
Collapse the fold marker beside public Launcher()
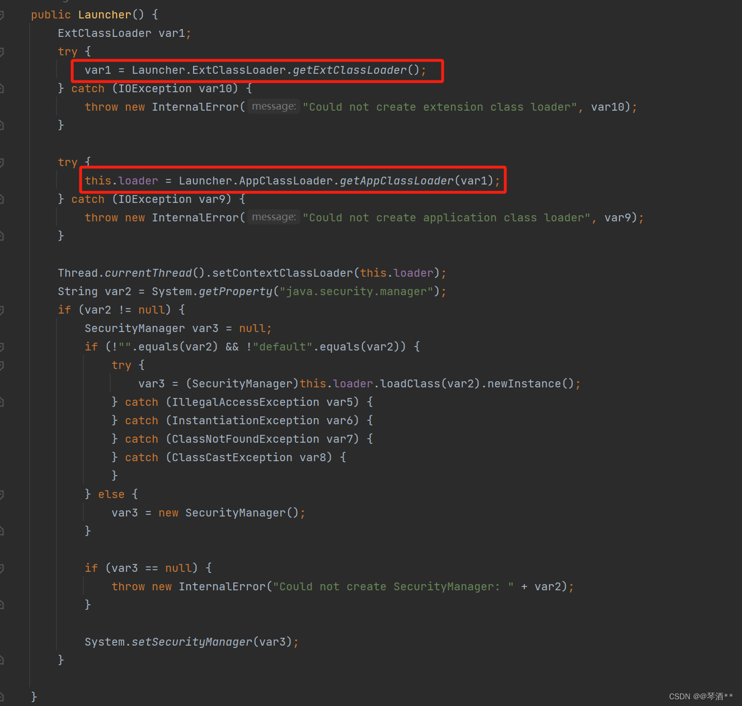tap(1, 15)
